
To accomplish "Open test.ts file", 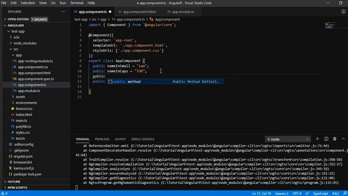I will (20, 138).
